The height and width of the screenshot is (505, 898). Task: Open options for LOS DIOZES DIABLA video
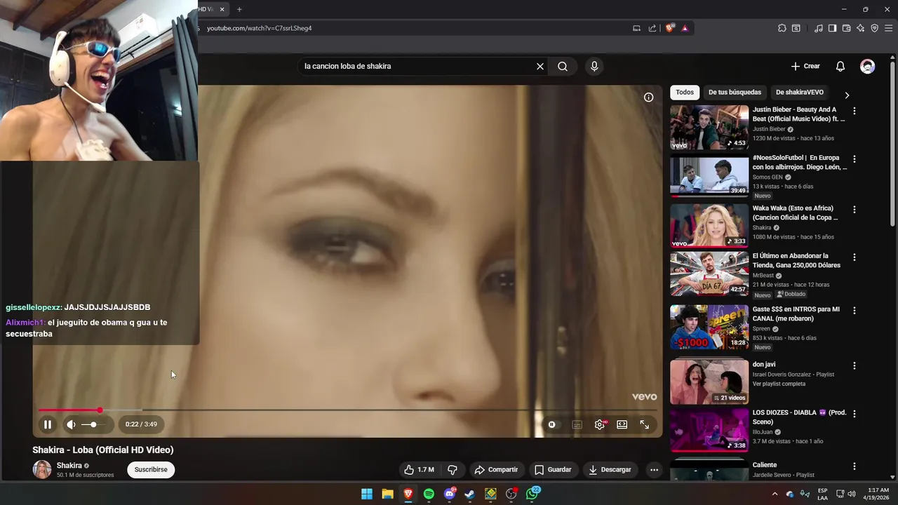854,414
